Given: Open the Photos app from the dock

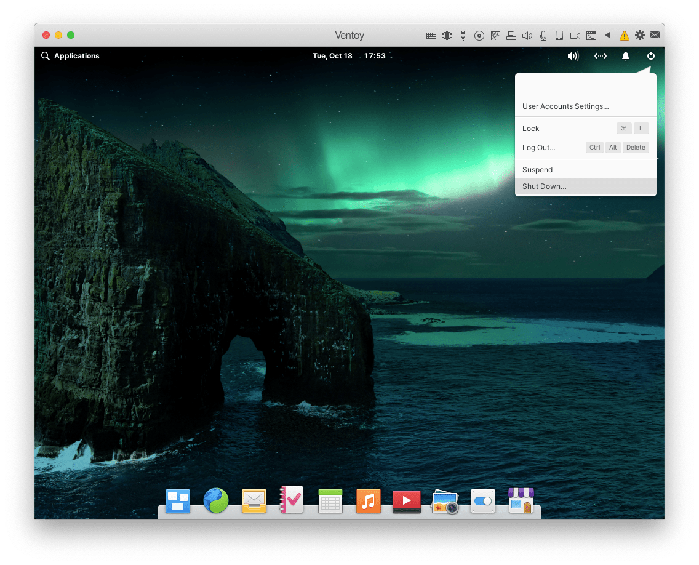Looking at the screenshot, I should coord(444,501).
